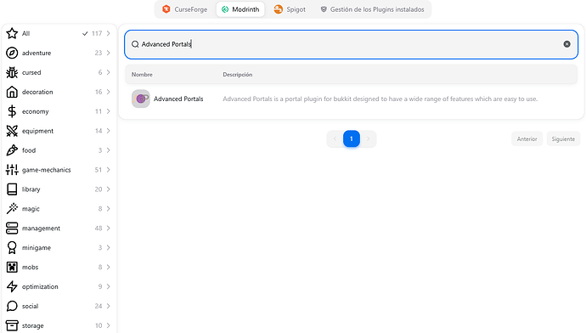Select the library category label
Screen dimensions: 586x333
[x=31, y=189]
